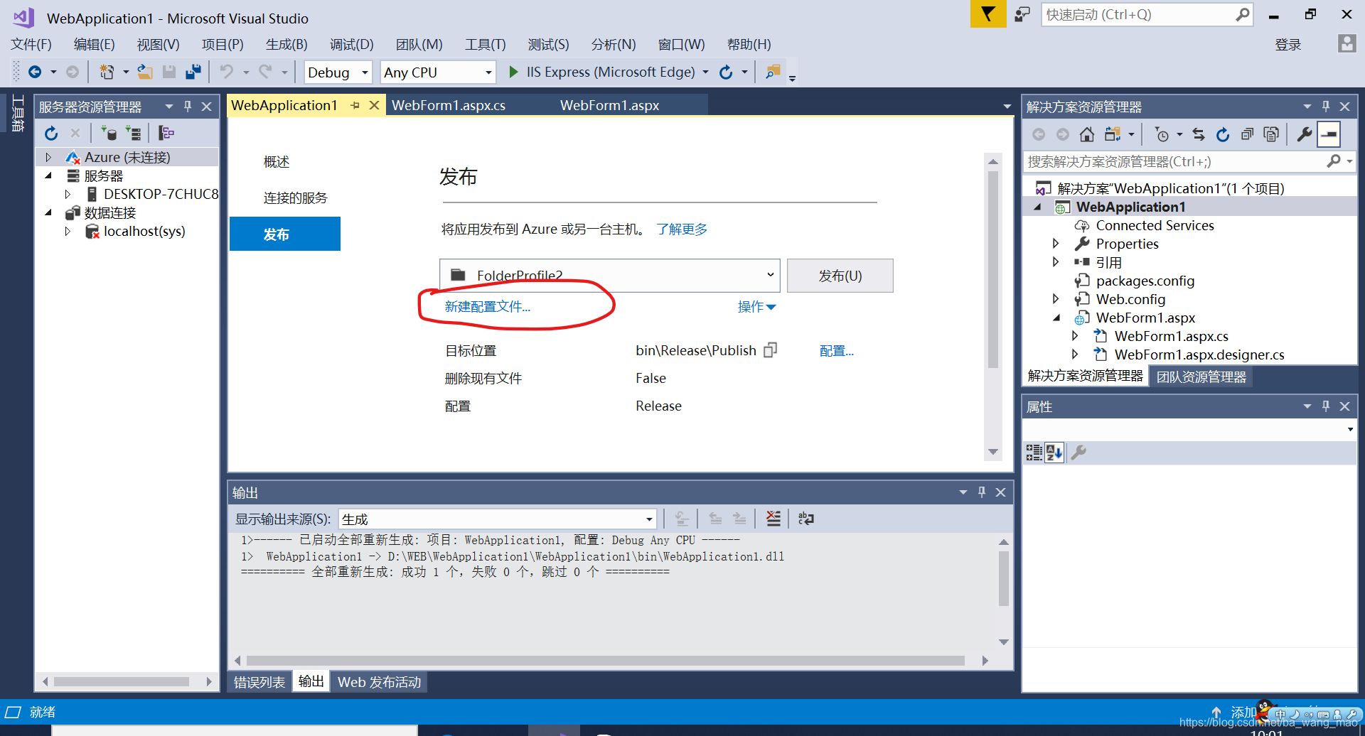
Task: Click the Navigate Backward toolbar icon
Action: tap(35, 72)
